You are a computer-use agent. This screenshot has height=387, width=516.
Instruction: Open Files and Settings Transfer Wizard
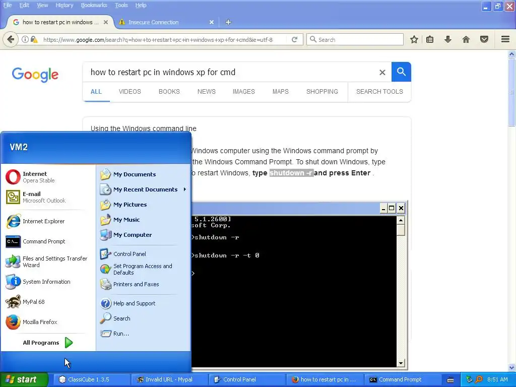pyautogui.click(x=48, y=262)
